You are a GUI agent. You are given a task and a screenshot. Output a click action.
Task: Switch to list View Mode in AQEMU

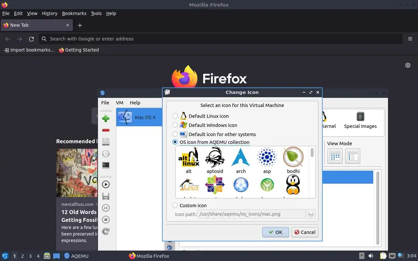[352, 156]
